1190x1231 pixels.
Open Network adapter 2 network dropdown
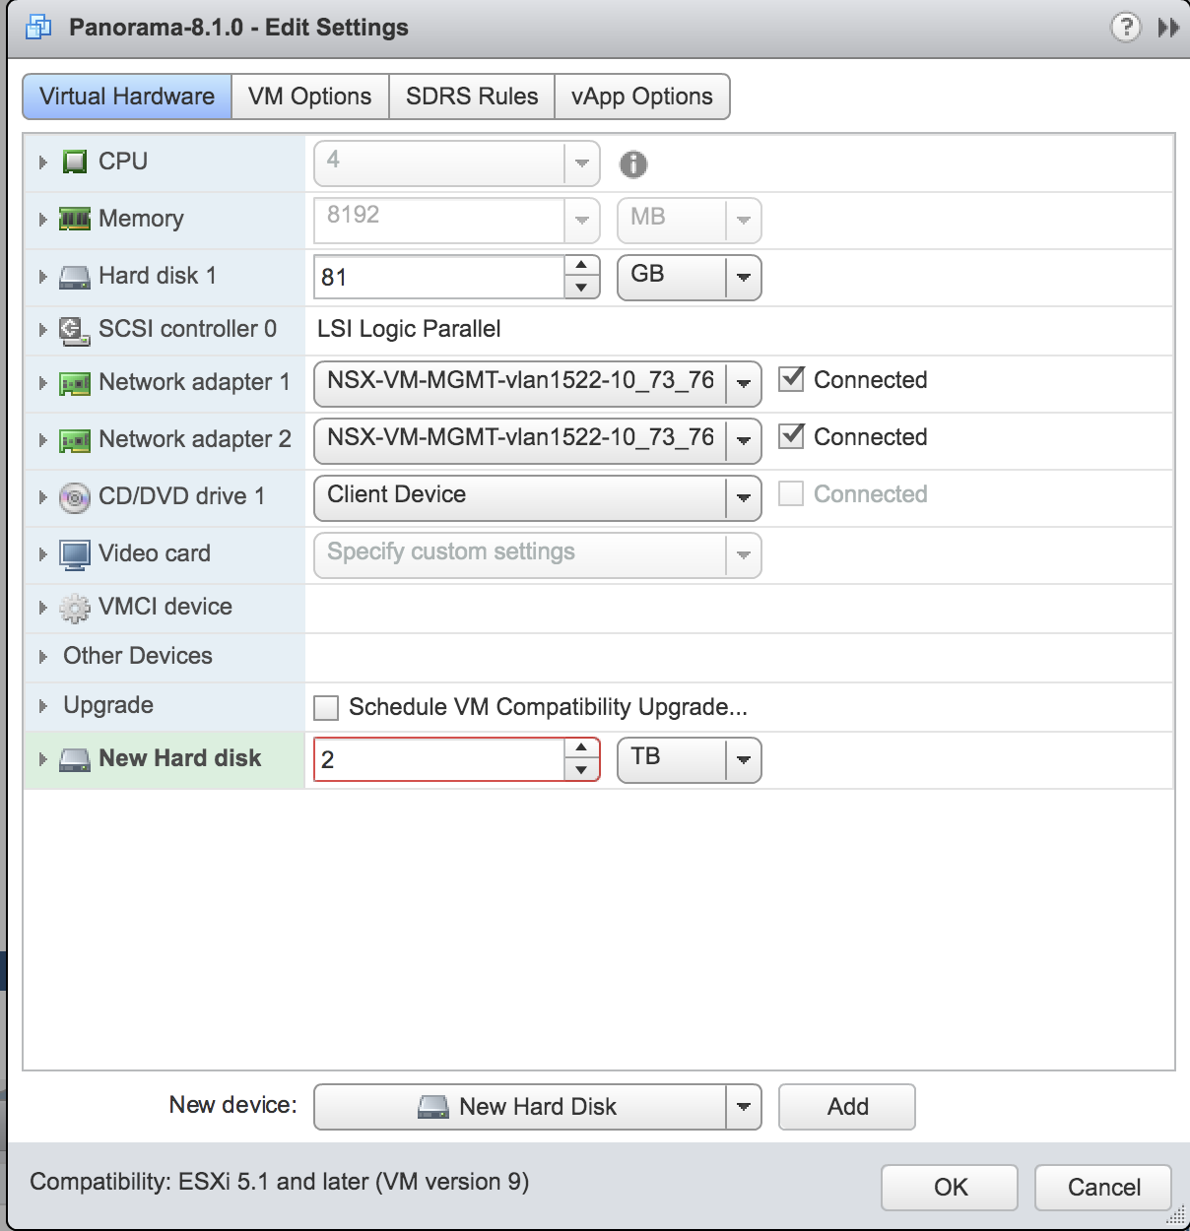pos(538,440)
